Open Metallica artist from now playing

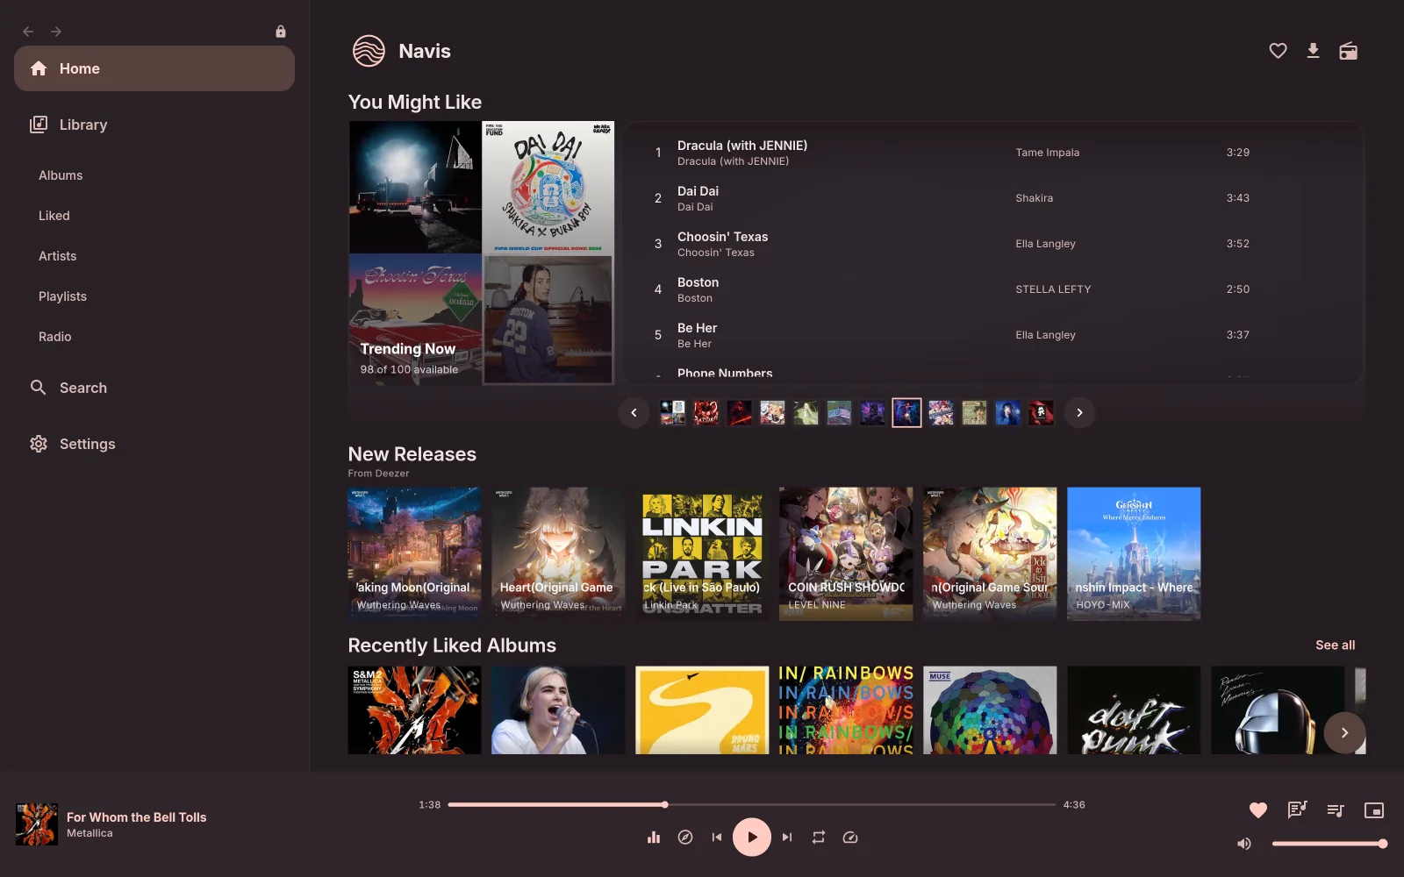tap(90, 833)
